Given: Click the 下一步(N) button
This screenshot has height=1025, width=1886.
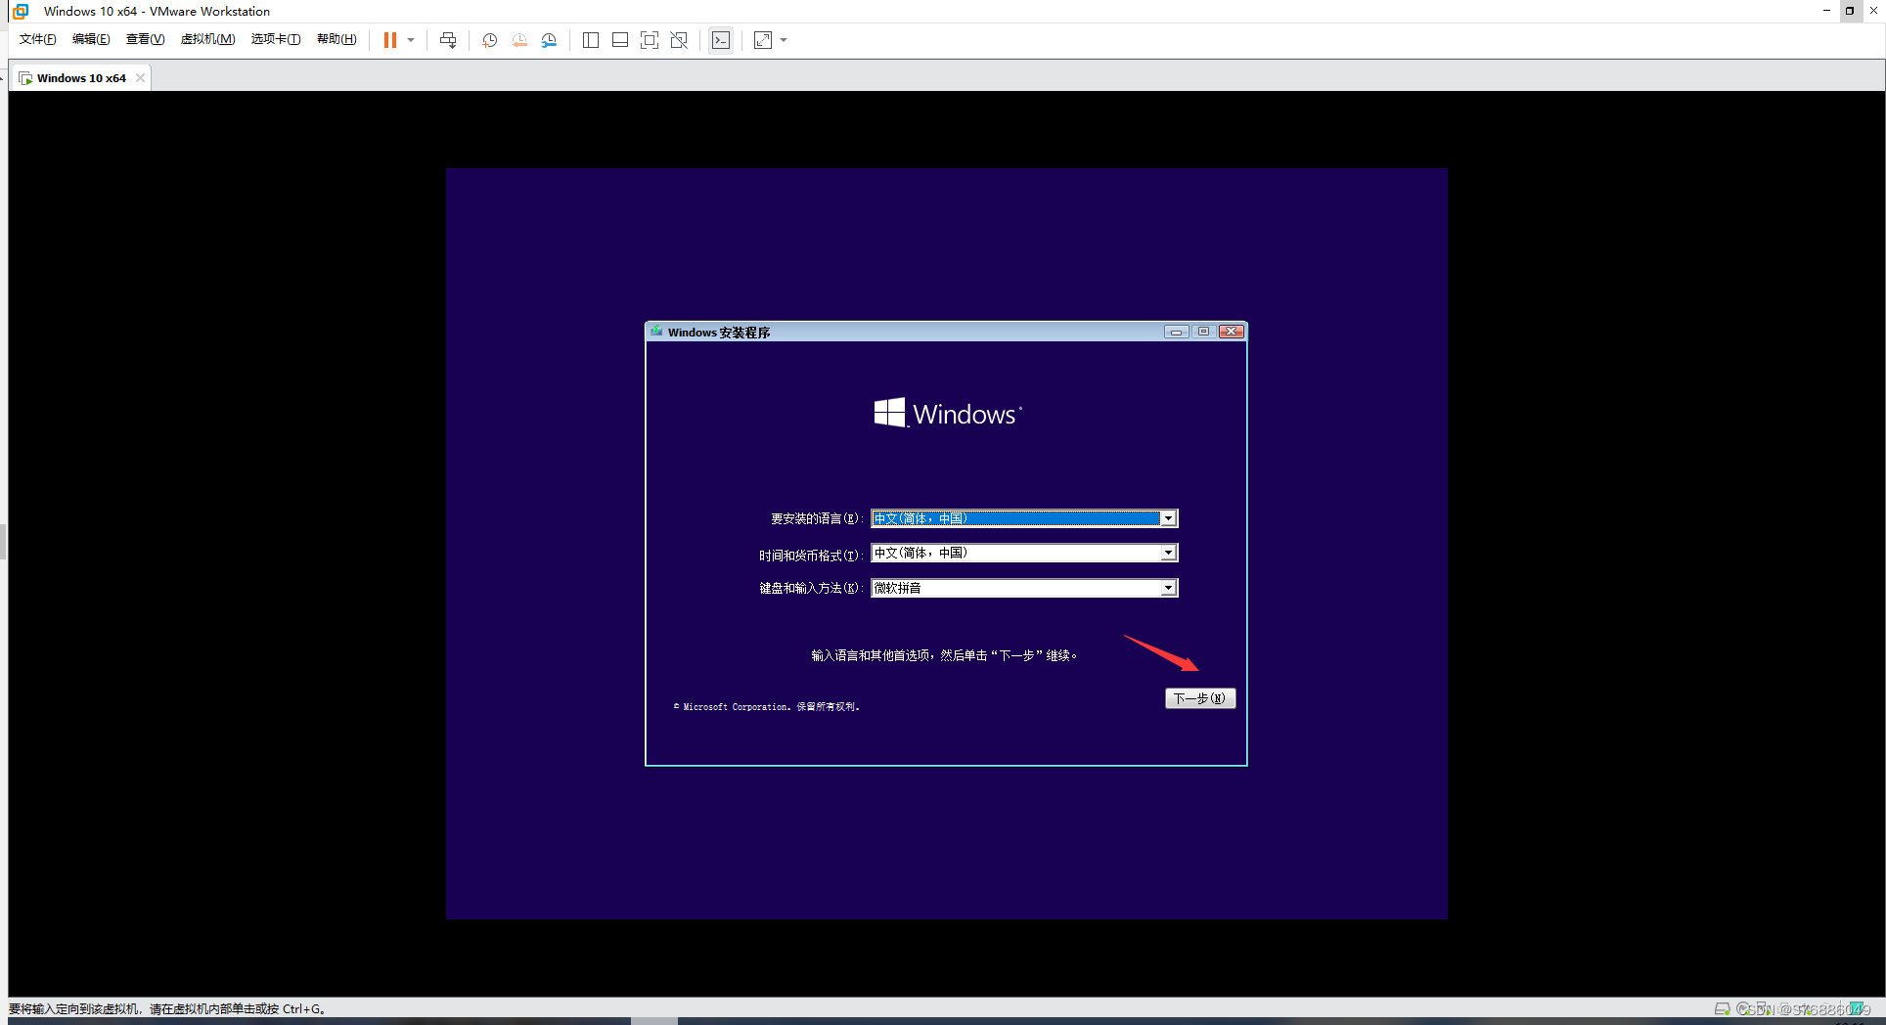Looking at the screenshot, I should 1200,698.
